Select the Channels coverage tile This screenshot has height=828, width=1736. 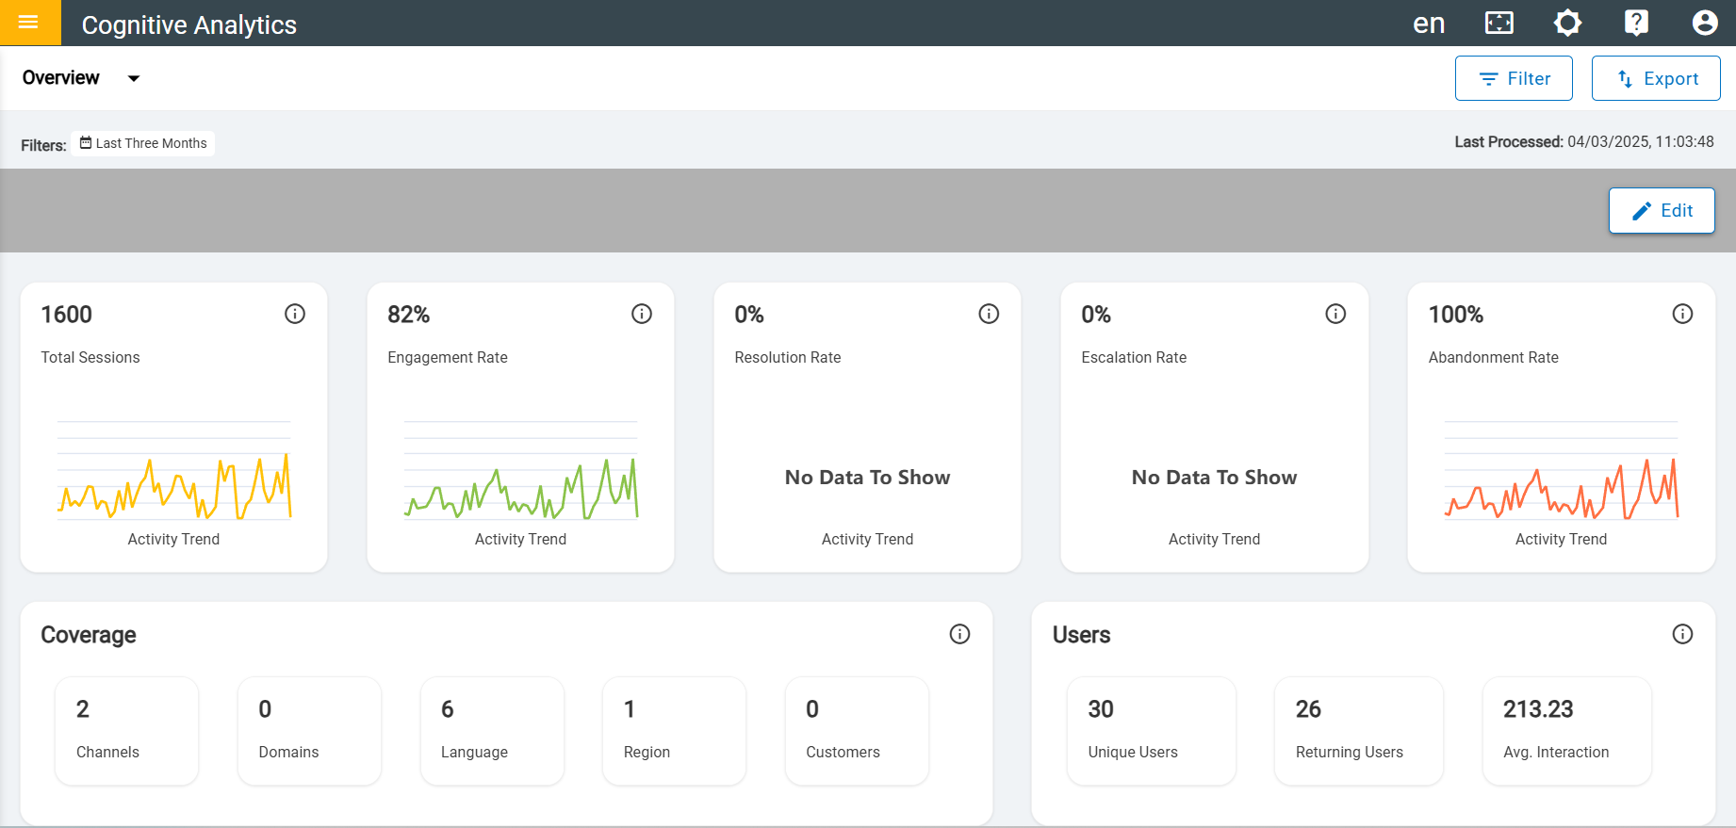tap(126, 731)
